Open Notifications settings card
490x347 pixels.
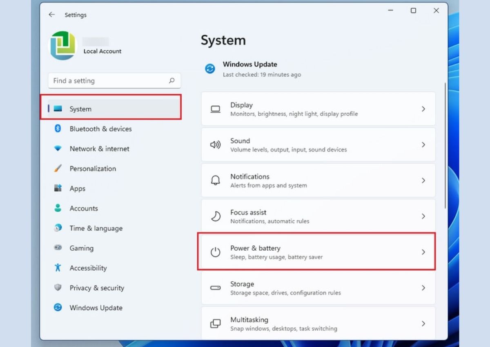(318, 180)
